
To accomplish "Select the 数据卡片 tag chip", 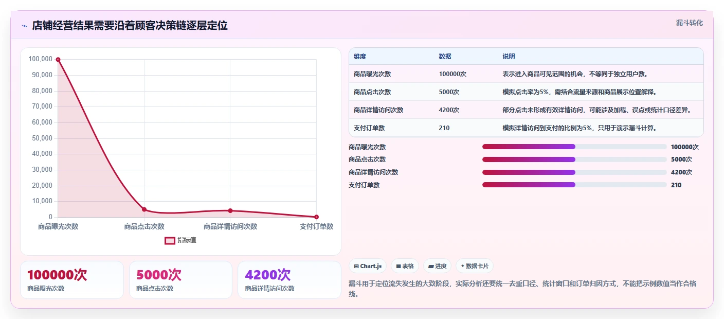I will click(x=474, y=266).
